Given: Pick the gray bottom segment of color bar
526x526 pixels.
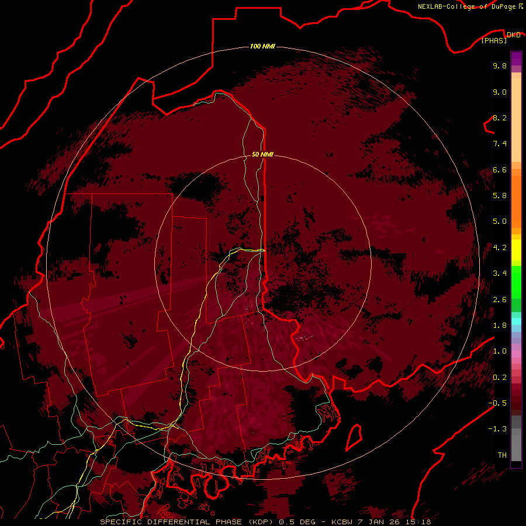Looking at the screenshot, I should pos(516,448).
